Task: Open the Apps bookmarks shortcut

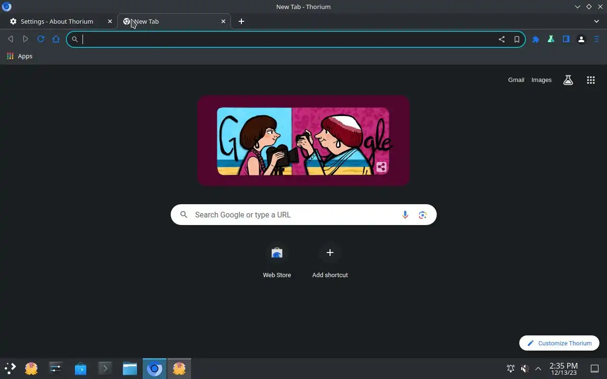Action: (20, 56)
